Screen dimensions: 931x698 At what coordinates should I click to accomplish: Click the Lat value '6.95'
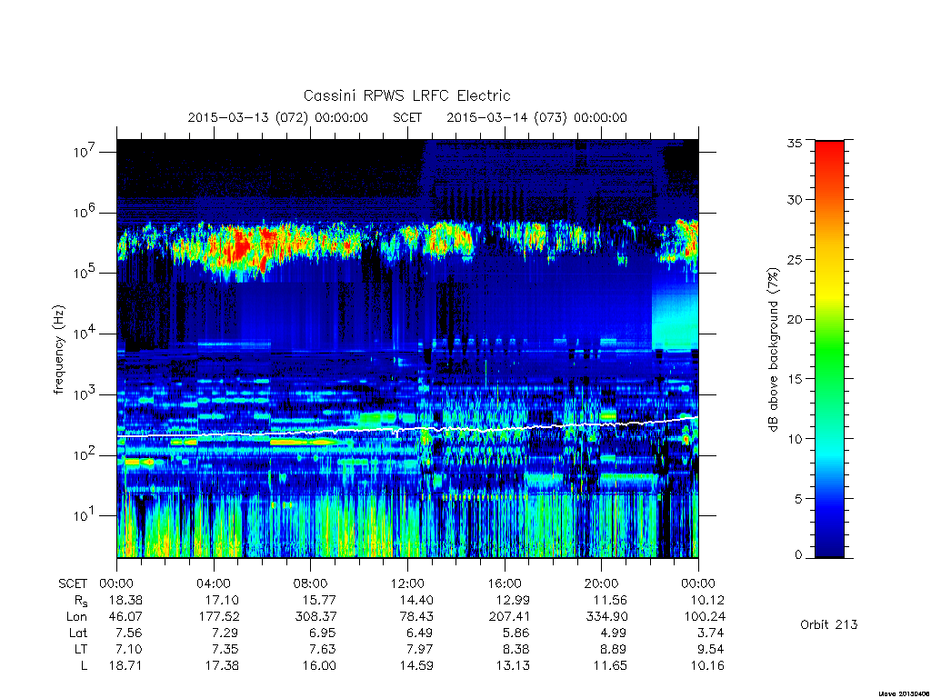[323, 633]
